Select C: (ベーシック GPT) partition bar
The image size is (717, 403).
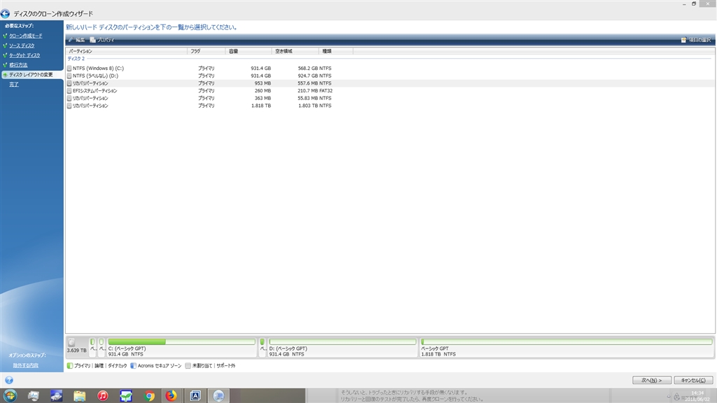coord(181,348)
